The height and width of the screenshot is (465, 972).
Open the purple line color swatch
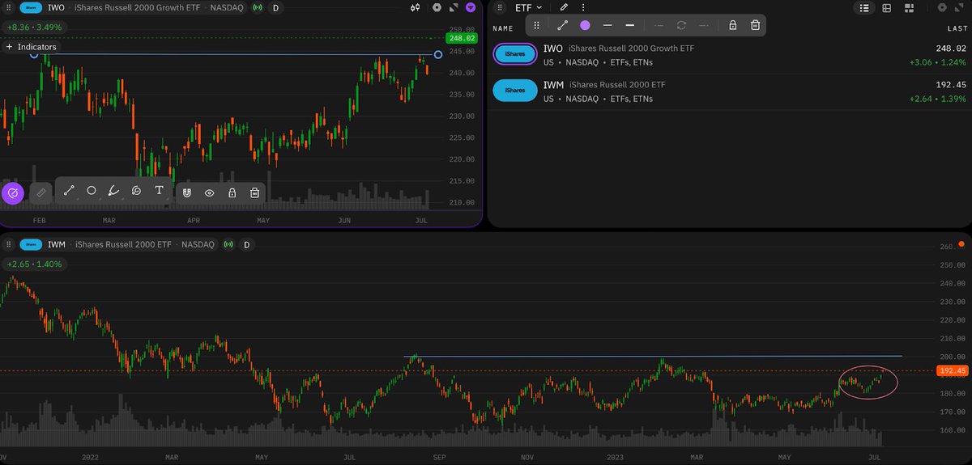pos(585,25)
